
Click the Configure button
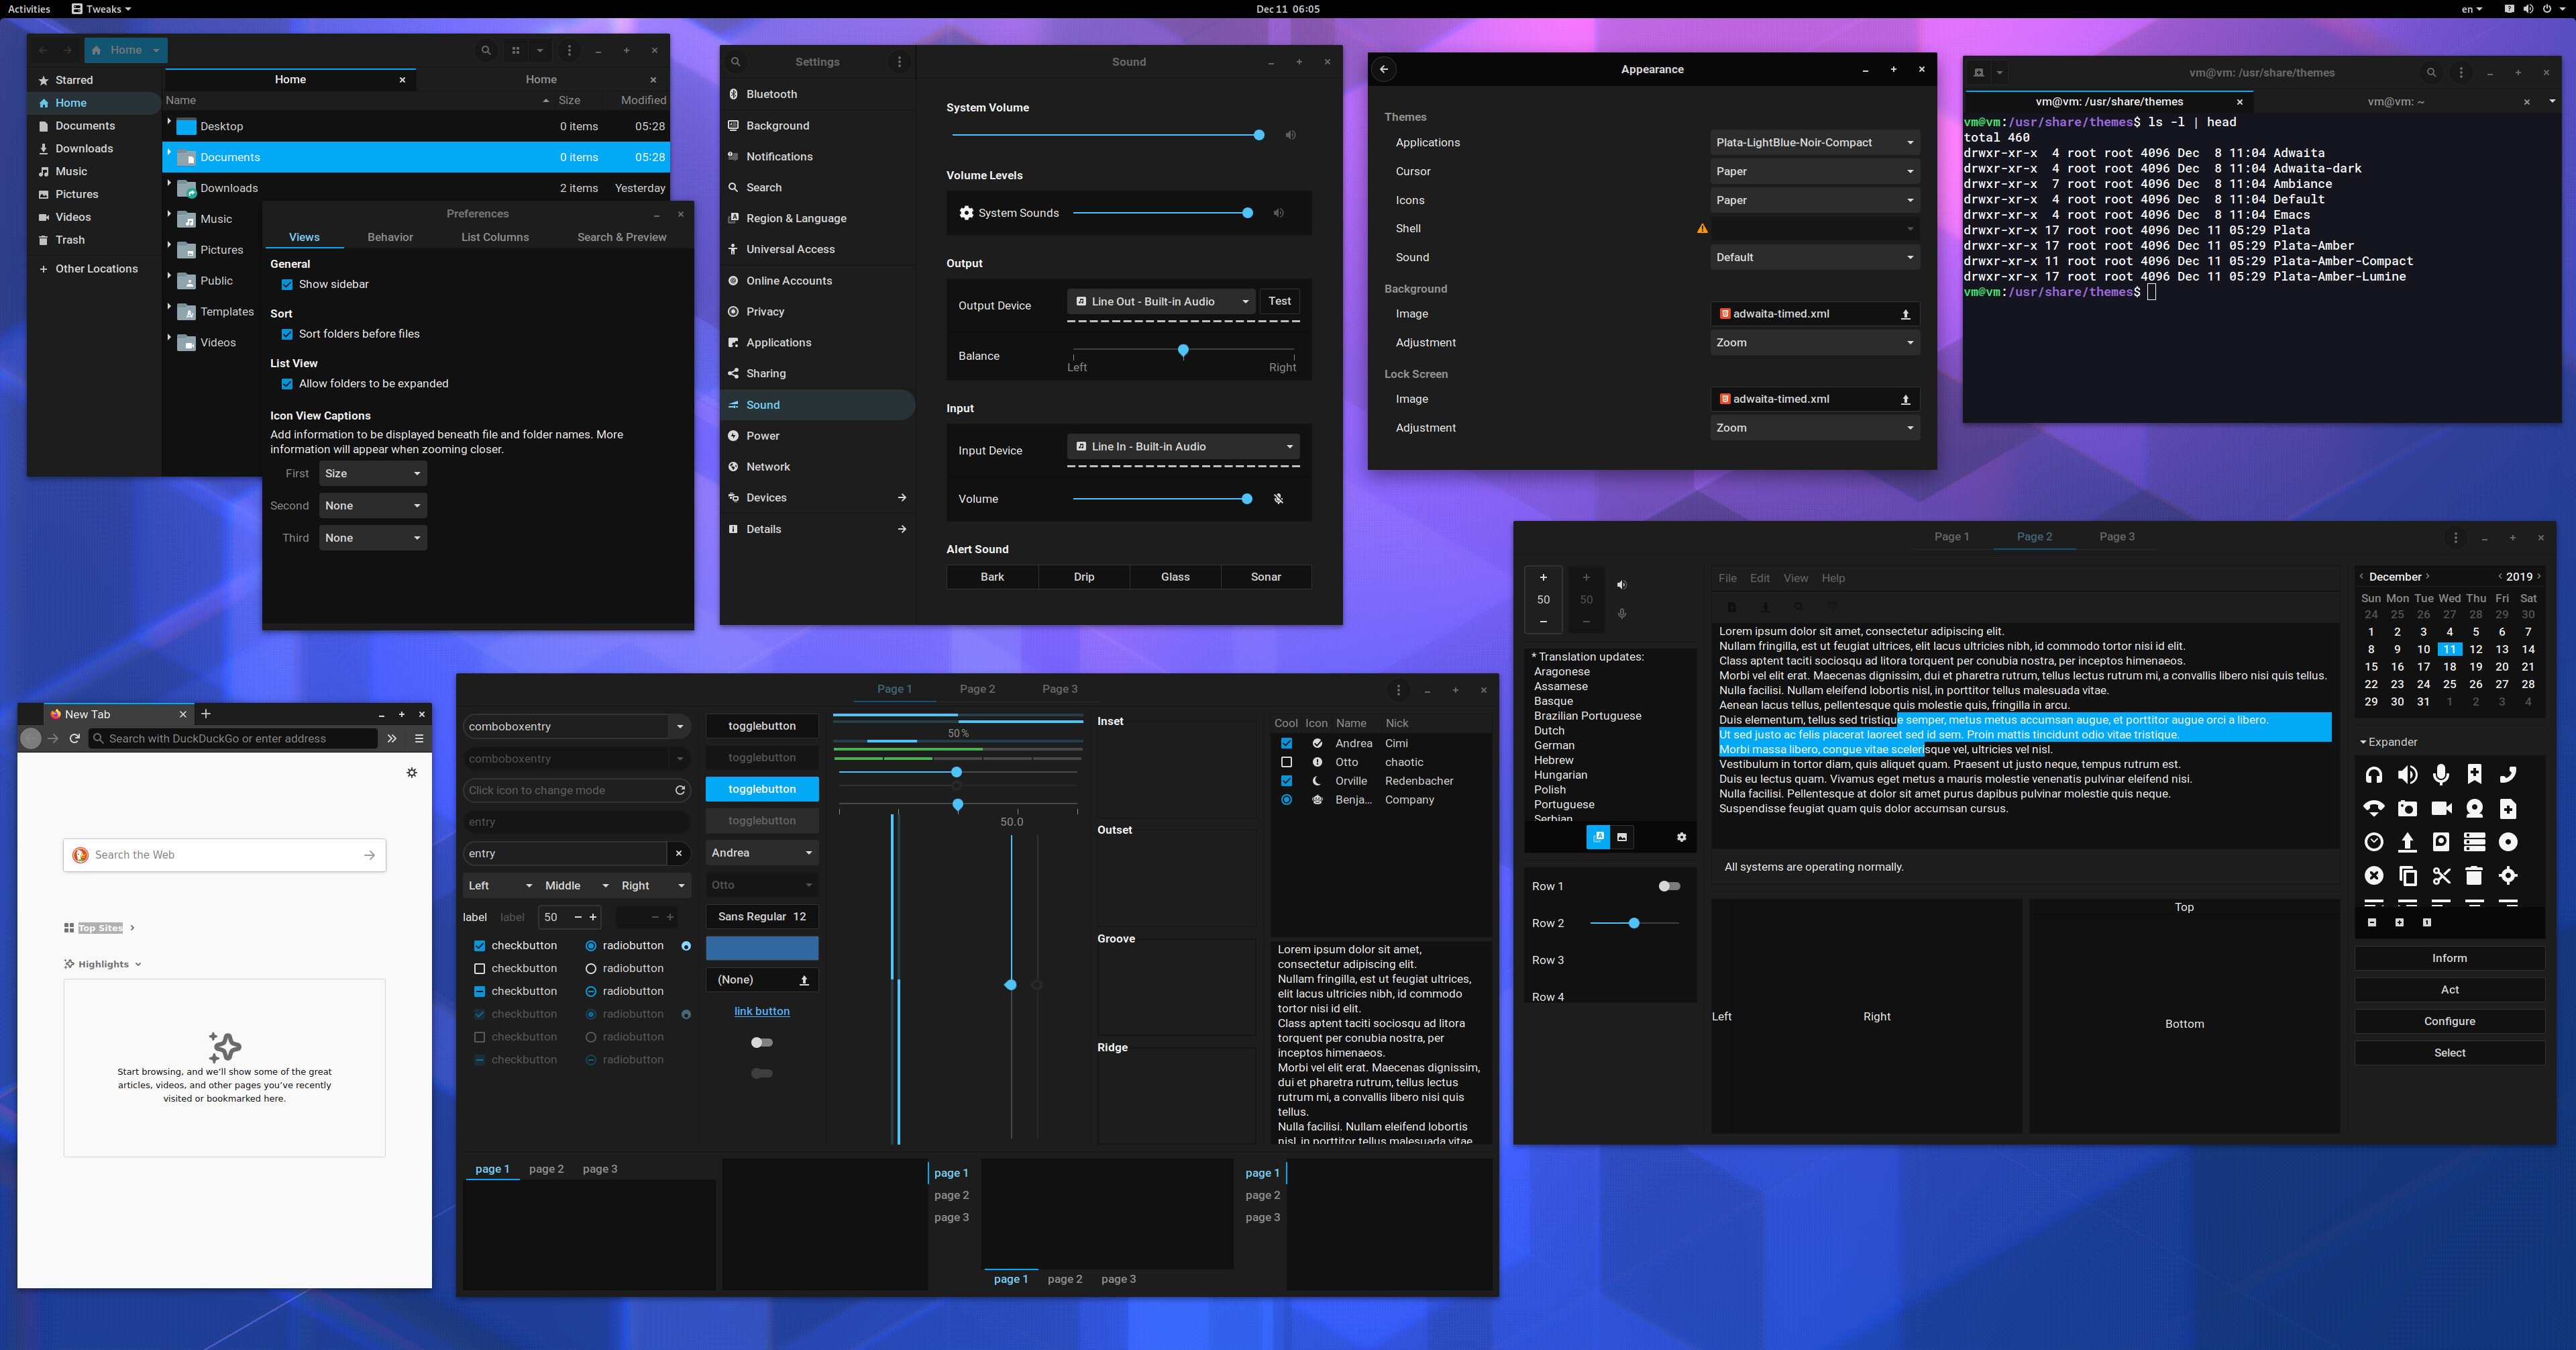(2449, 1022)
